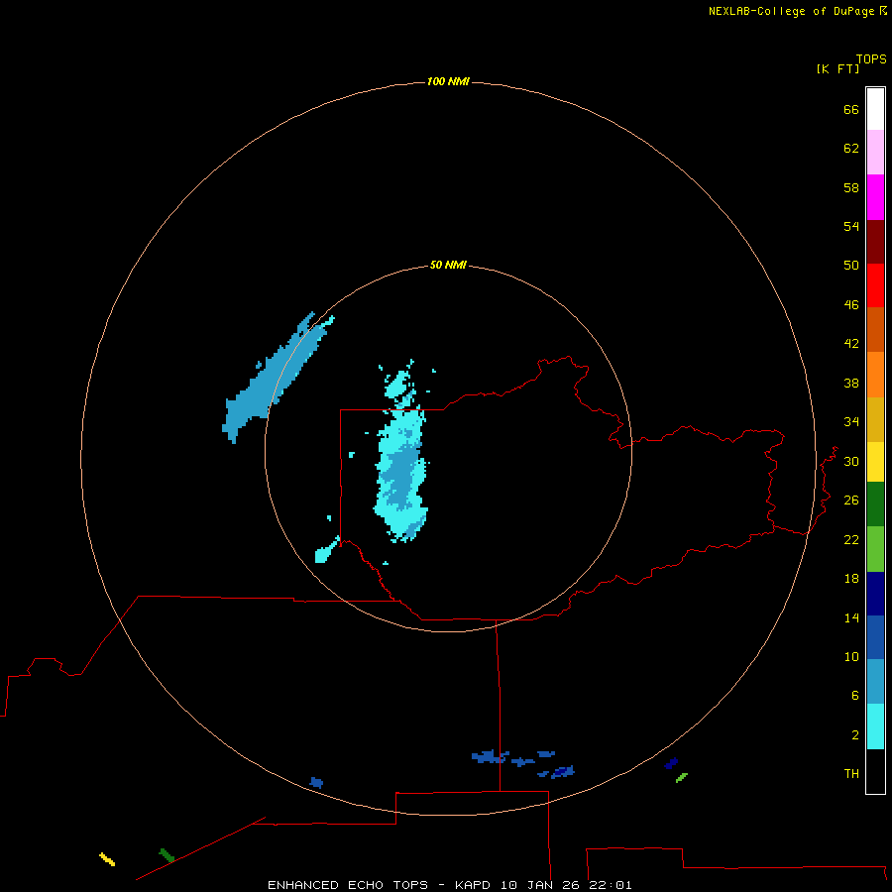
Task: Click the light blue 10 K FT swatch
Action: [875, 682]
